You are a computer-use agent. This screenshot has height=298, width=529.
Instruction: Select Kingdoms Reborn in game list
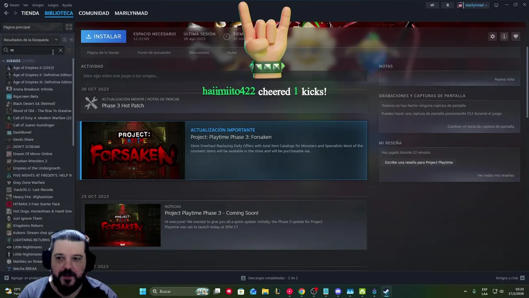[x=28, y=226]
